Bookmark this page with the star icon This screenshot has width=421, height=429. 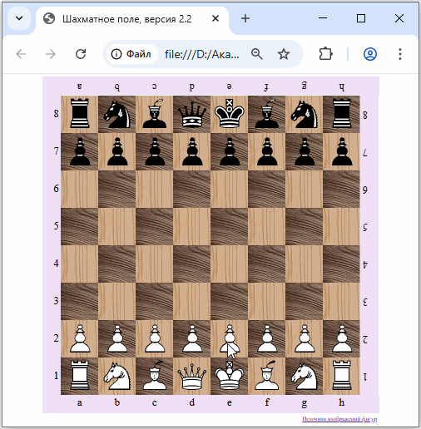[284, 54]
